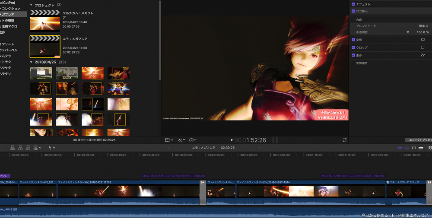Toggle video and audio skimming icon

pyautogui.click(x=400, y=148)
